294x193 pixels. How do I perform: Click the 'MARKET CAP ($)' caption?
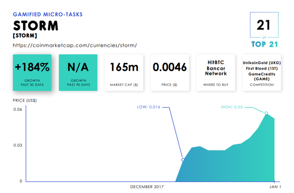[124, 85]
